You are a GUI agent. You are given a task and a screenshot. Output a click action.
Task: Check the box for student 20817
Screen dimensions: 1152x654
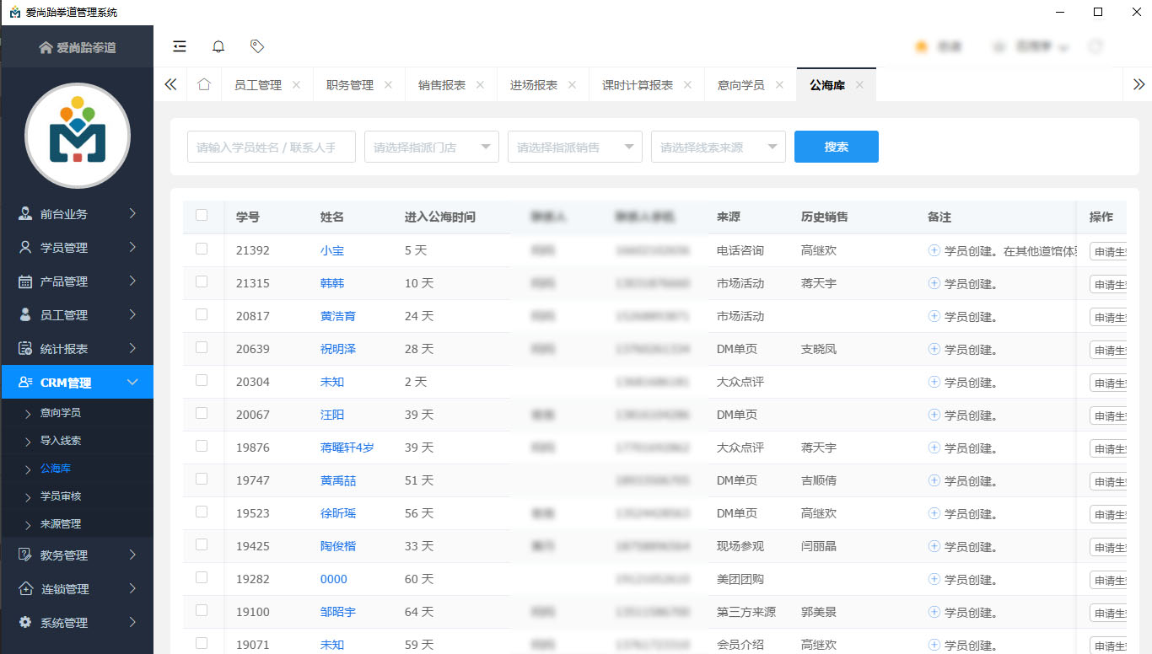pyautogui.click(x=202, y=314)
